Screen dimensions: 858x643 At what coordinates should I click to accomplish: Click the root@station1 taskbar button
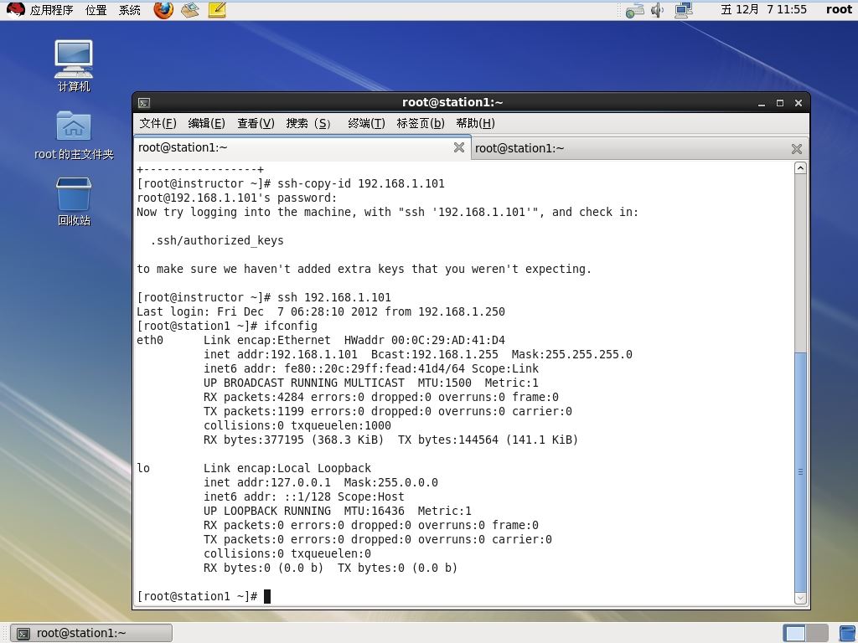(x=90, y=633)
